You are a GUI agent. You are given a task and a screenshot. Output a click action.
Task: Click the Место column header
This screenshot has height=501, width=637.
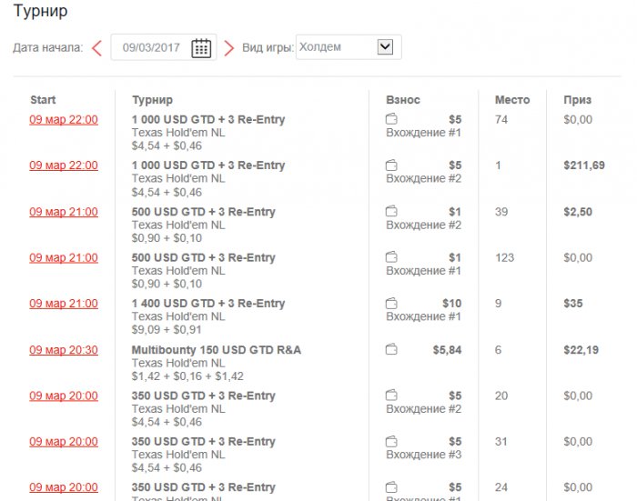pos(511,100)
